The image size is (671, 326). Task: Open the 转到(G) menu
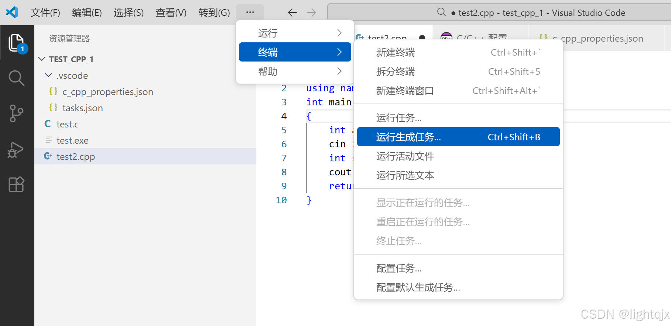(214, 13)
